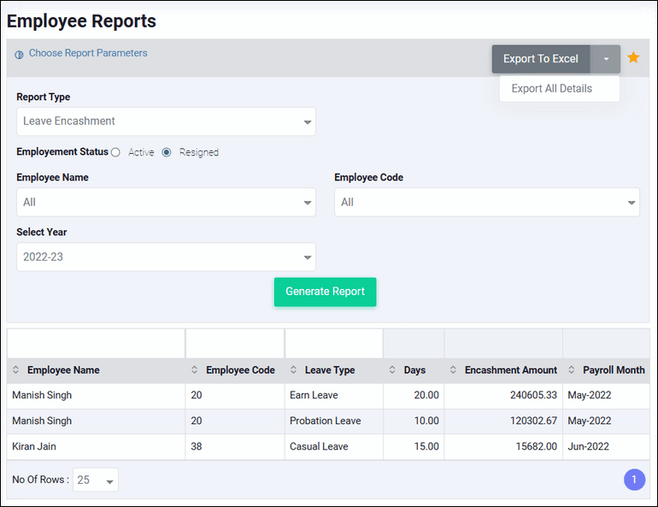This screenshot has width=658, height=507.
Task: Sort by Payroll Month column arrows
Action: (572, 370)
